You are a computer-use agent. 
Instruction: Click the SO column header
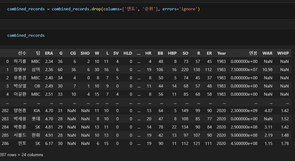185,53
